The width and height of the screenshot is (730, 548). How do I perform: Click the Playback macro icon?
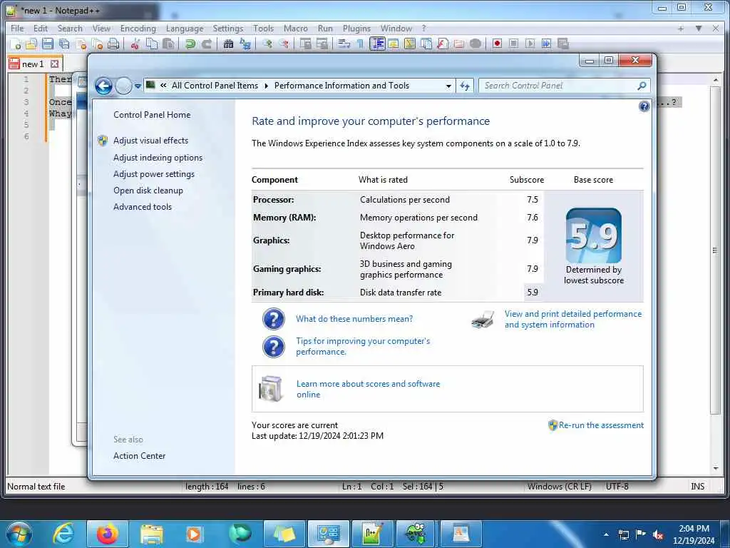[x=530, y=44]
